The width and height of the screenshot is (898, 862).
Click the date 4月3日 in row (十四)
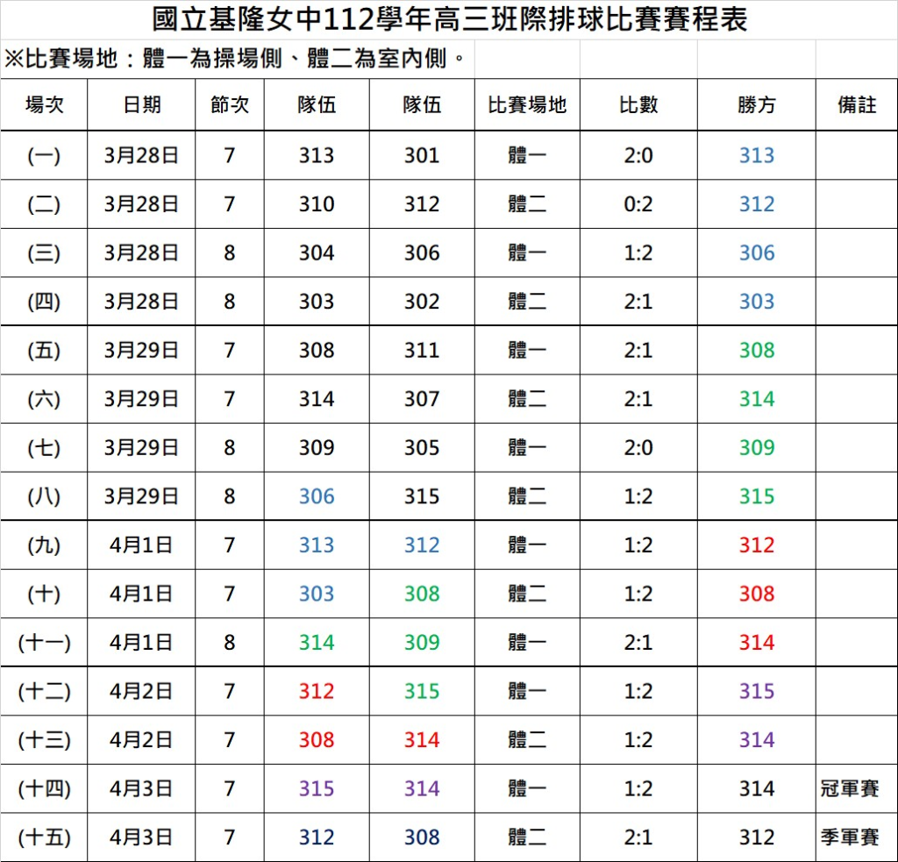(141, 788)
